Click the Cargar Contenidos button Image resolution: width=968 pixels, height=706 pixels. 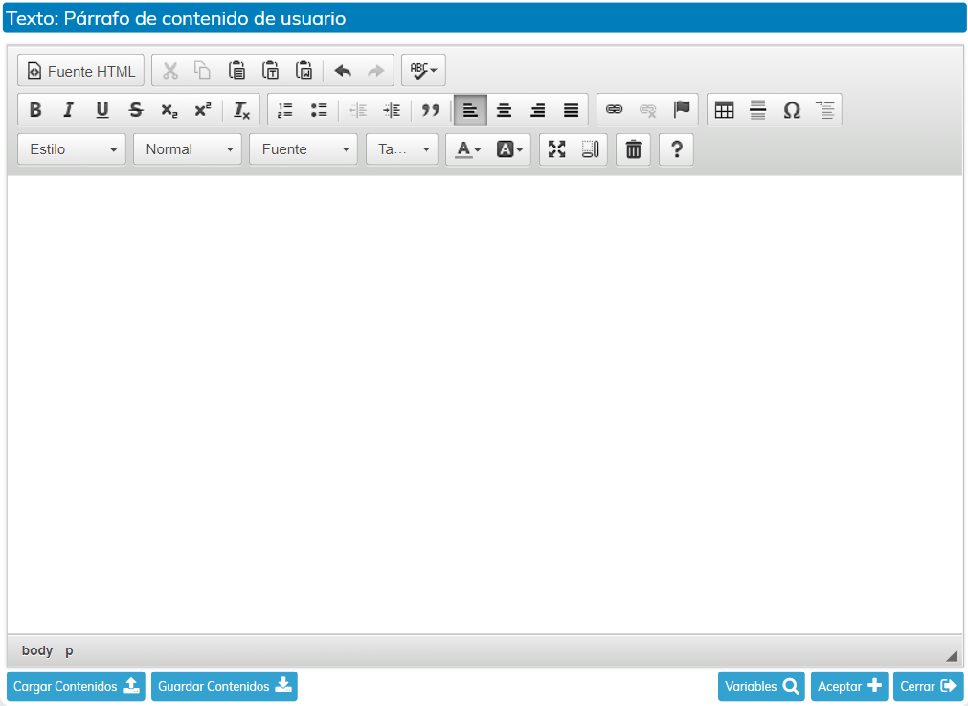76,686
